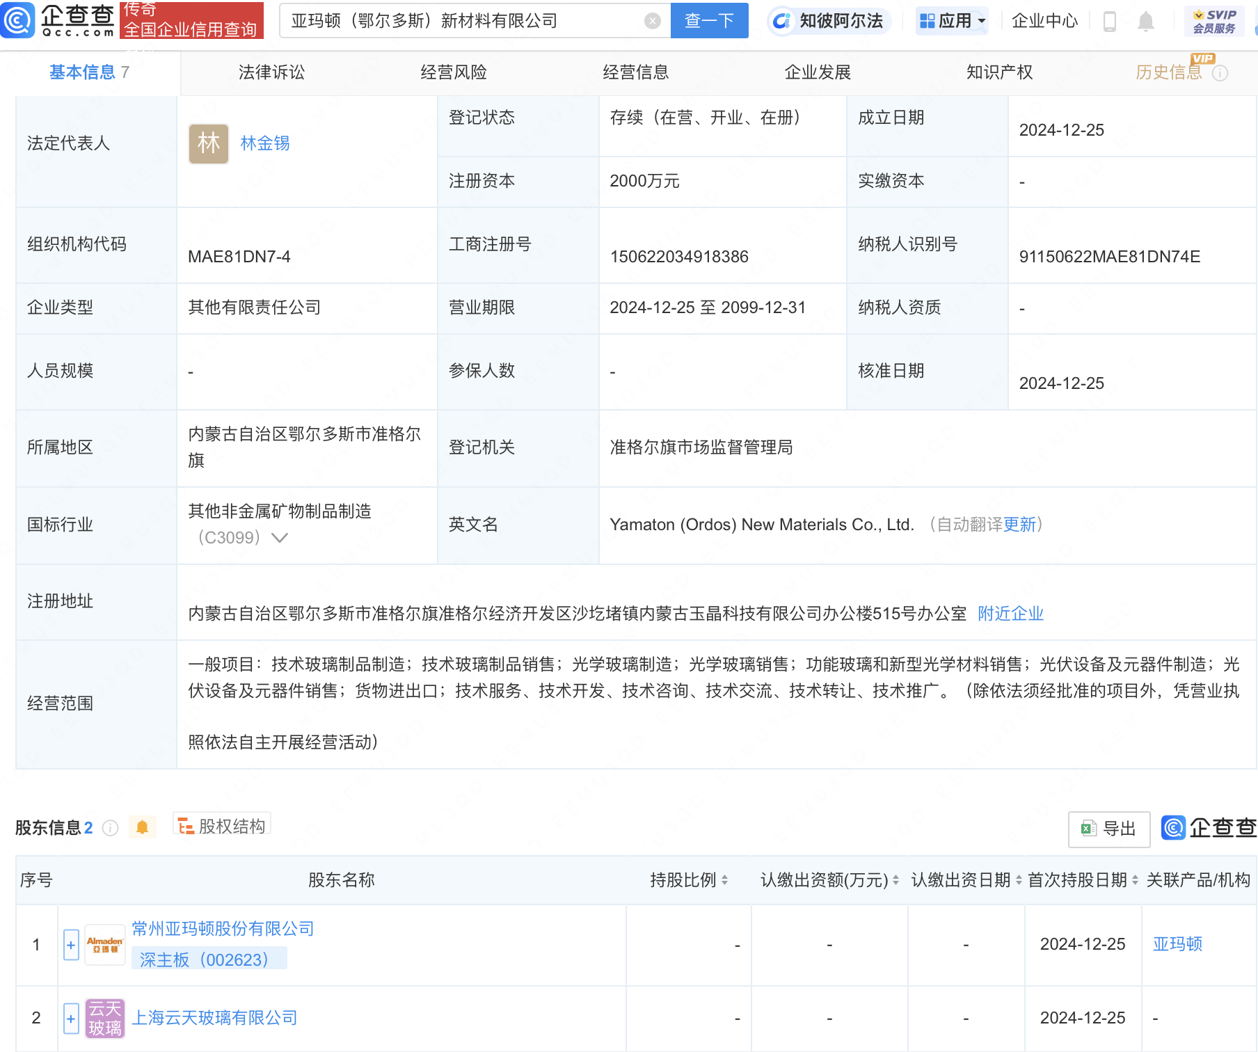
Task: Clear the search box with the X icon
Action: pos(653,21)
